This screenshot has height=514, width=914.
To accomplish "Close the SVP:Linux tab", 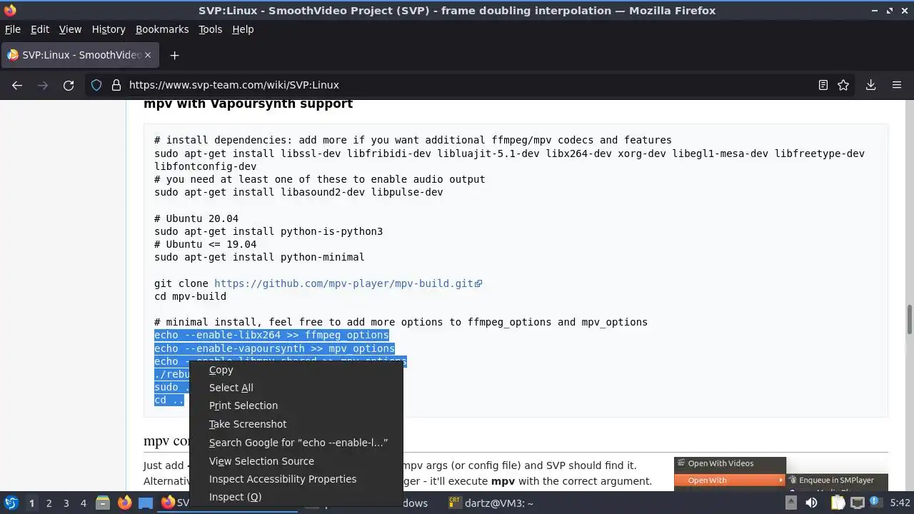I will point(148,55).
